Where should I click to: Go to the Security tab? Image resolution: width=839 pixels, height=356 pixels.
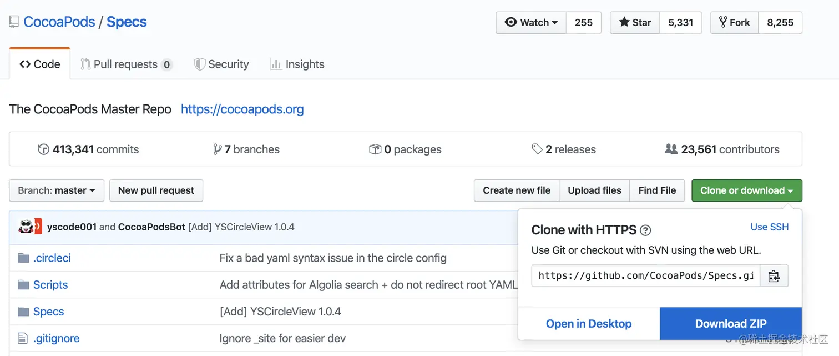pyautogui.click(x=221, y=64)
